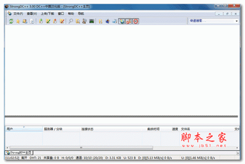Screen dimensions: 245x164
Task: Open the 文件(F) menu
Action: [18, 14]
